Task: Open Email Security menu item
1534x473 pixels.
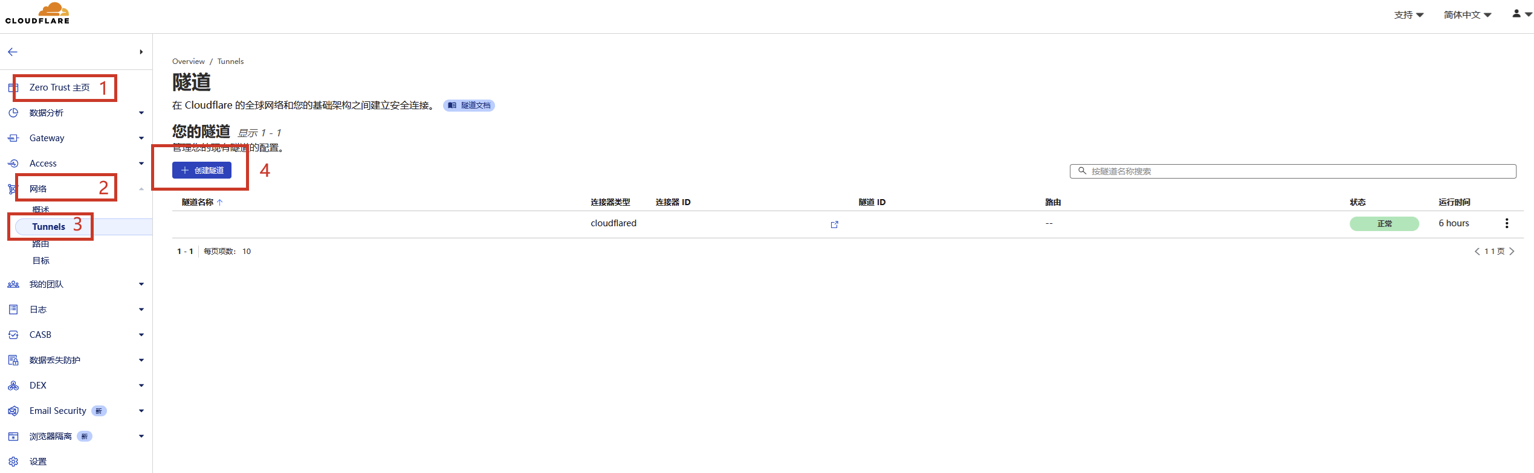Action: [x=58, y=411]
